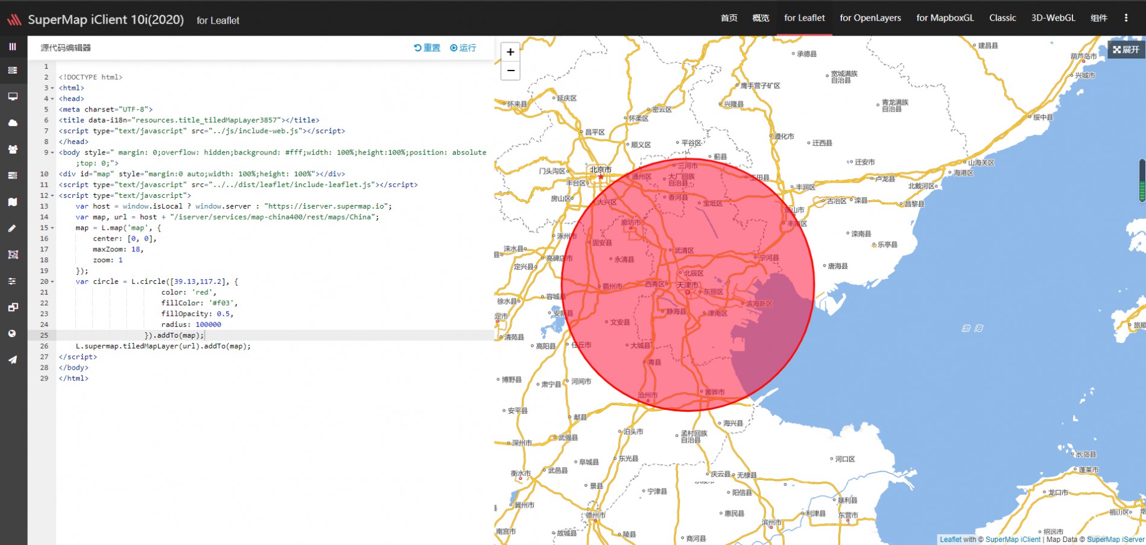Open the 3D-WebGL tab
Screen dimensions: 1146x545
tap(1053, 18)
